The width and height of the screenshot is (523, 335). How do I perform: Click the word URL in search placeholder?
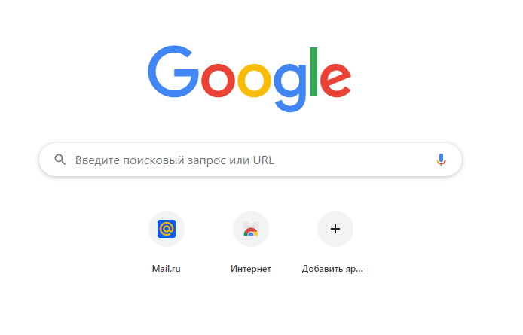[x=263, y=160]
